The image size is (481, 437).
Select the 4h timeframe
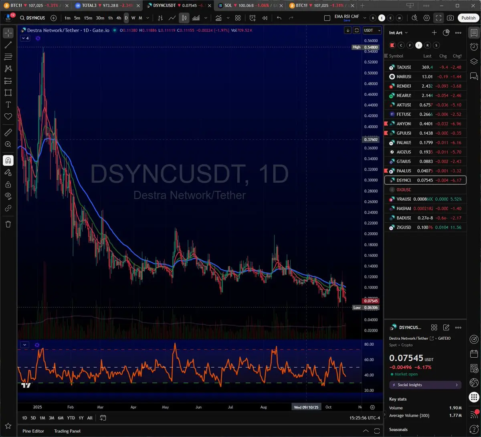119,18
